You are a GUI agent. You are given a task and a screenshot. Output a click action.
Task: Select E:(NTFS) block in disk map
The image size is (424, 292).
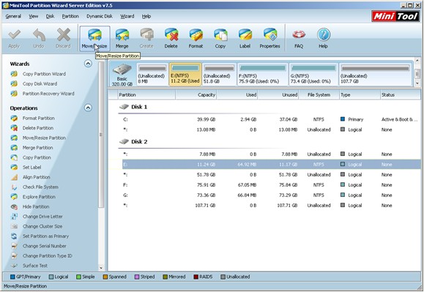[185, 75]
